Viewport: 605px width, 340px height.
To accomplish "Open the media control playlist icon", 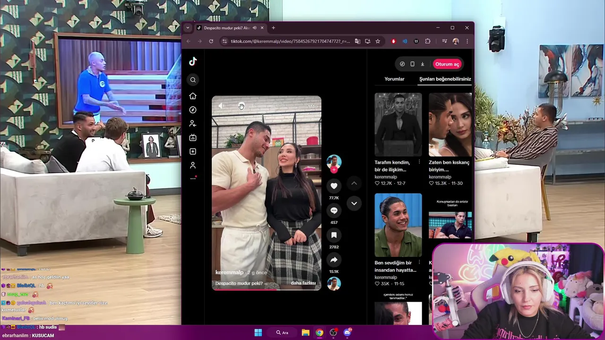I will [444, 41].
